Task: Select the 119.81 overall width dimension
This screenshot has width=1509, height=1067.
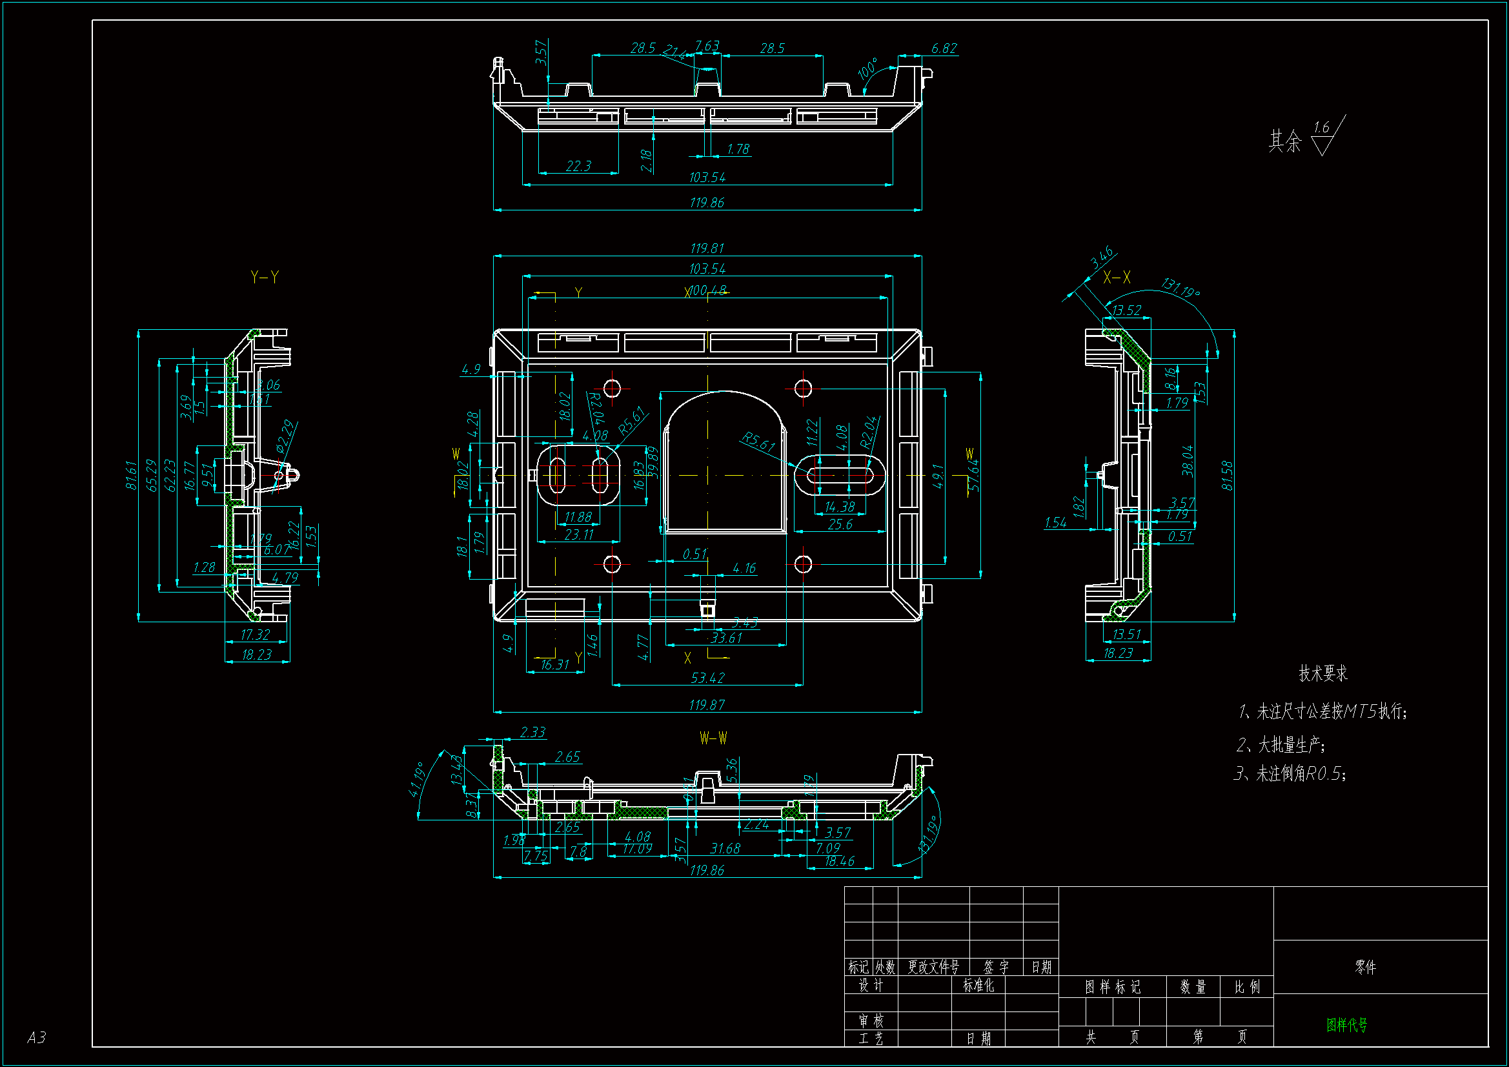Action: (x=707, y=249)
